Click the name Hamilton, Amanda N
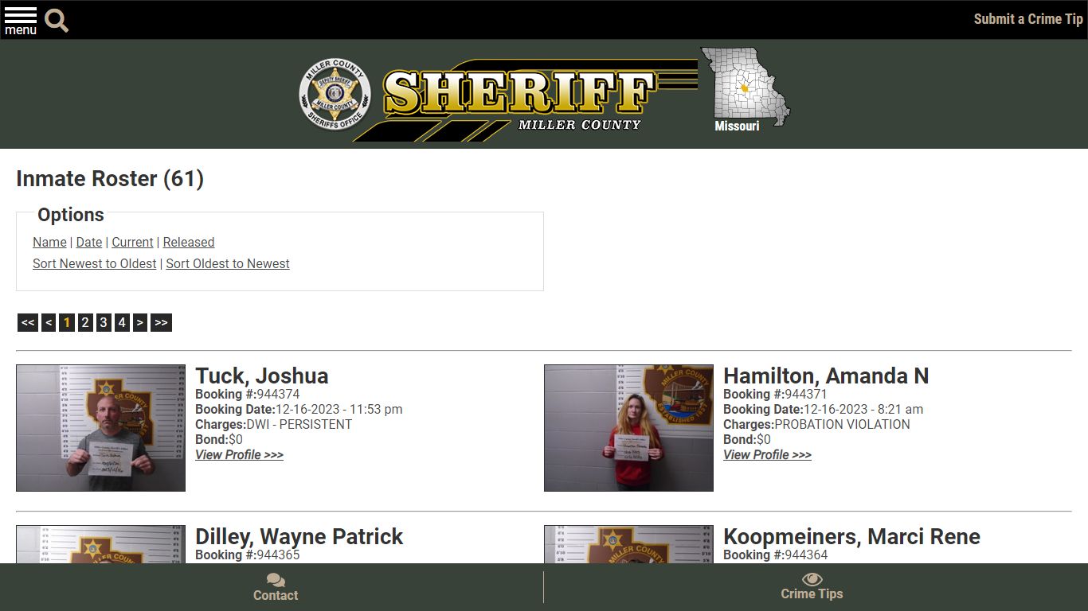The image size is (1088, 611). click(x=826, y=376)
